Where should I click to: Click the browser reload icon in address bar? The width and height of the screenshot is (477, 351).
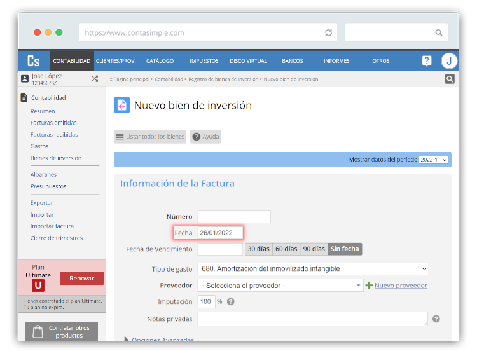click(x=328, y=32)
